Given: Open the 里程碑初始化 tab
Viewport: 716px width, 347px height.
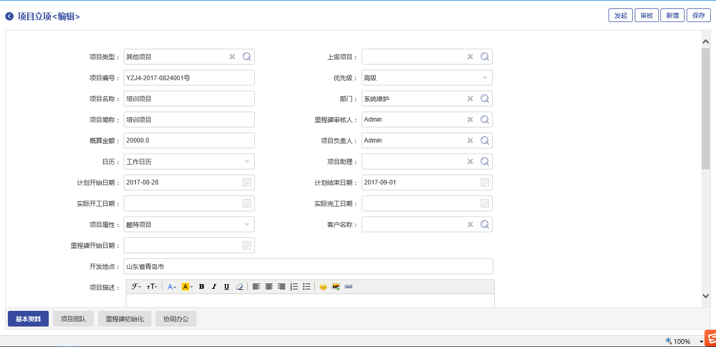Looking at the screenshot, I should click(125, 319).
